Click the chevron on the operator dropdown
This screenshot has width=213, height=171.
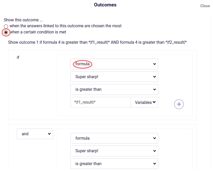point(154,89)
